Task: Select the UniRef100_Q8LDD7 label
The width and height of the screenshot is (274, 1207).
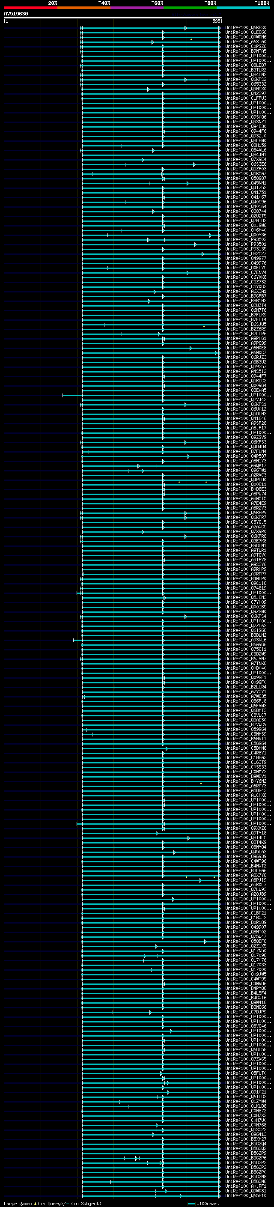Action: (x=246, y=65)
